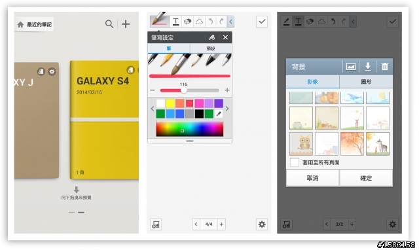Show next color palette with right chevron
The width and height of the screenshot is (419, 250).
(227, 109)
